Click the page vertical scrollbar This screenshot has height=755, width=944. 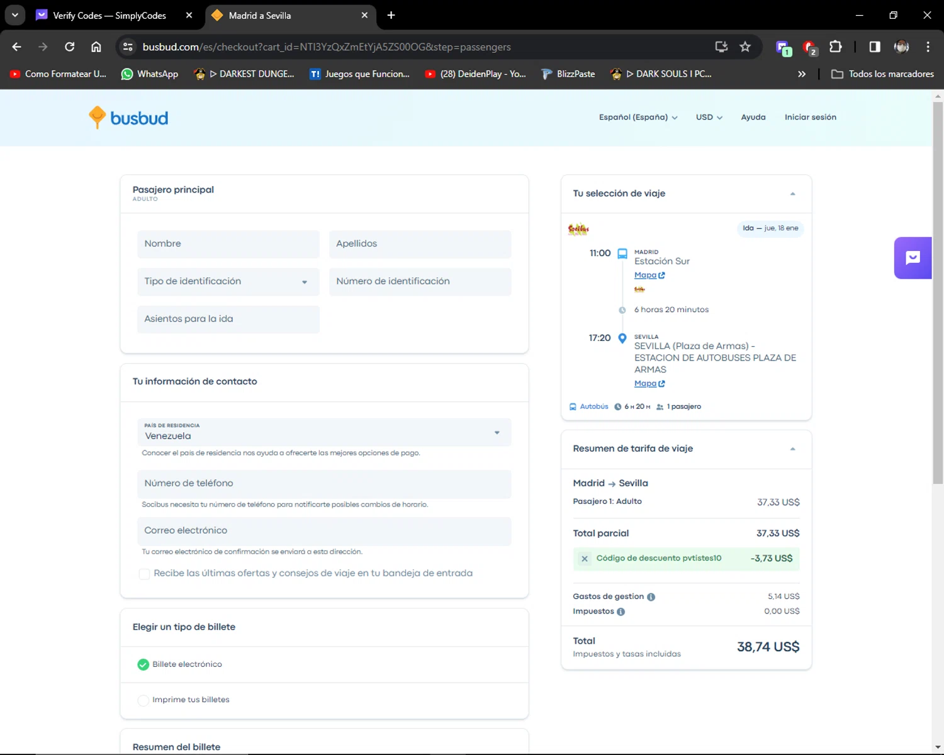(938, 293)
